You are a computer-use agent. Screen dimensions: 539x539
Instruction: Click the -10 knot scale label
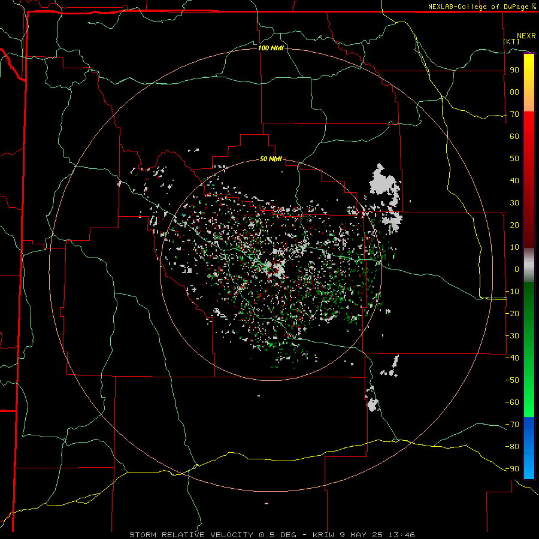pyautogui.click(x=512, y=292)
